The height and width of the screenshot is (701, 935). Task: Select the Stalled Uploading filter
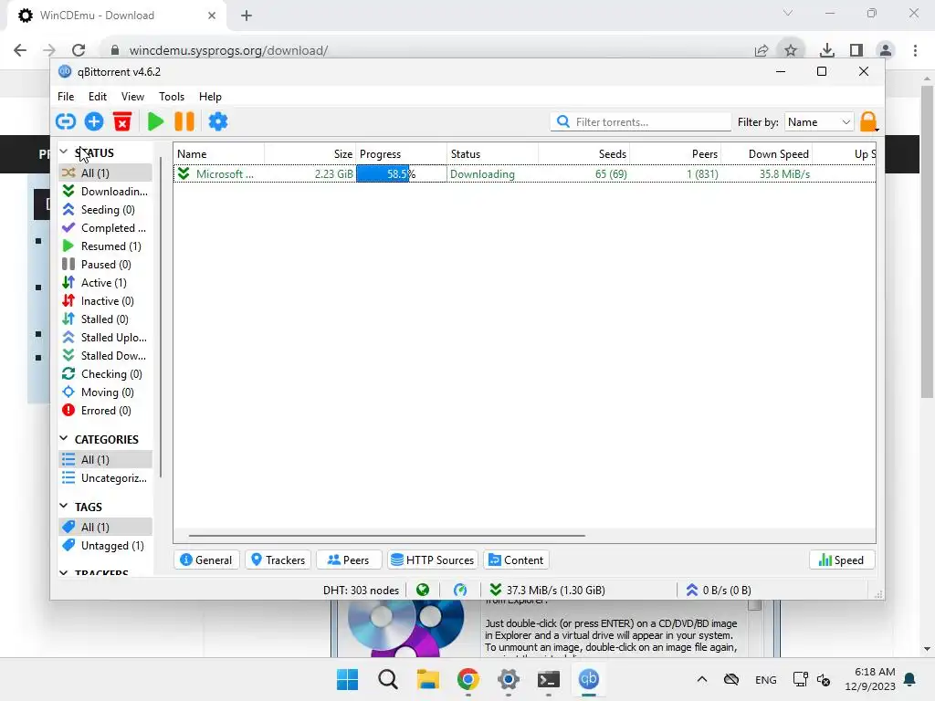(106, 338)
